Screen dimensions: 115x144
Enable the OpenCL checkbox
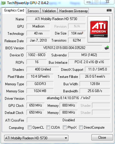[x=29, y=127]
